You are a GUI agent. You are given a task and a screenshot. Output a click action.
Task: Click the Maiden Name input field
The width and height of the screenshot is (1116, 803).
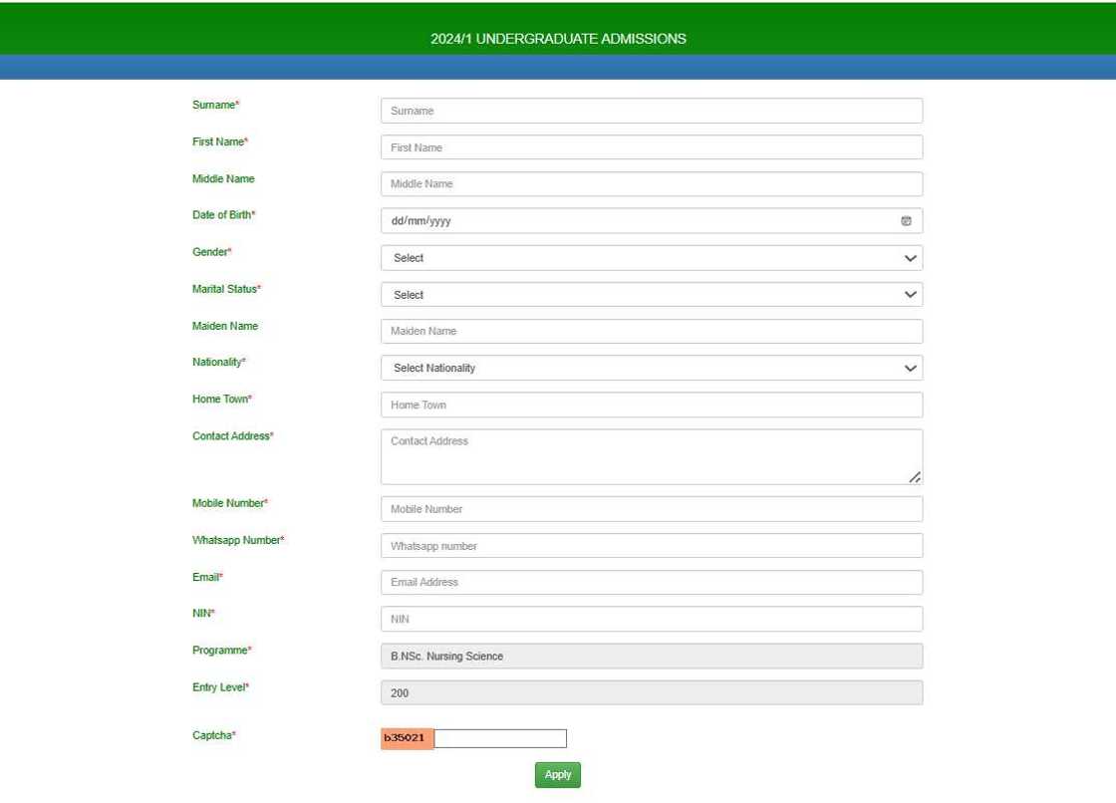651,330
